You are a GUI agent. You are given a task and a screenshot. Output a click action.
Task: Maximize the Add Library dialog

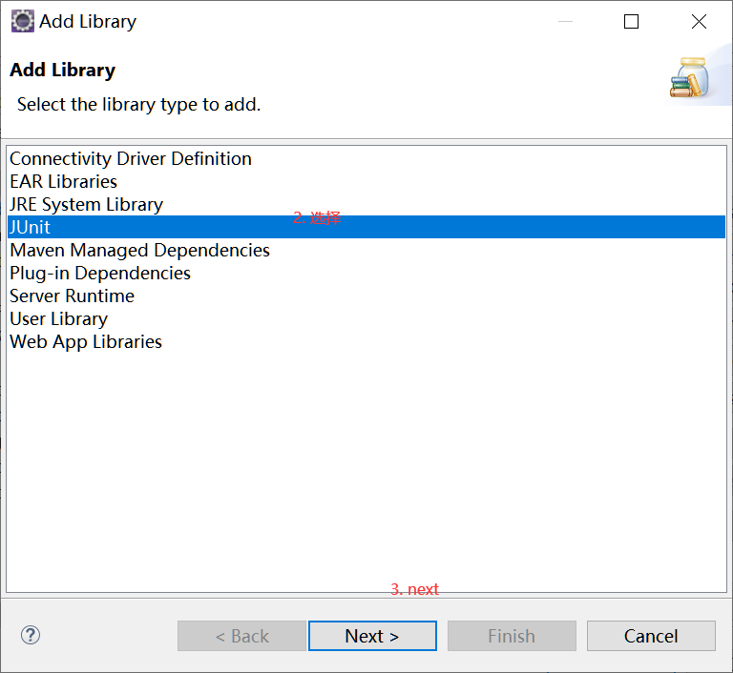[x=631, y=21]
